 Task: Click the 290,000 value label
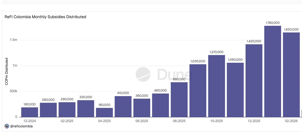[x=67, y=99]
